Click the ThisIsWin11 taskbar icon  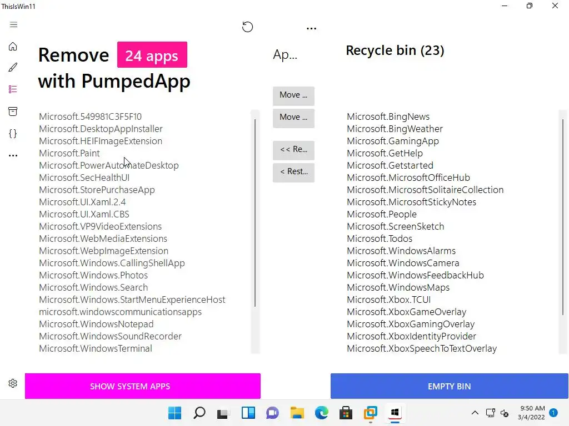click(x=395, y=413)
